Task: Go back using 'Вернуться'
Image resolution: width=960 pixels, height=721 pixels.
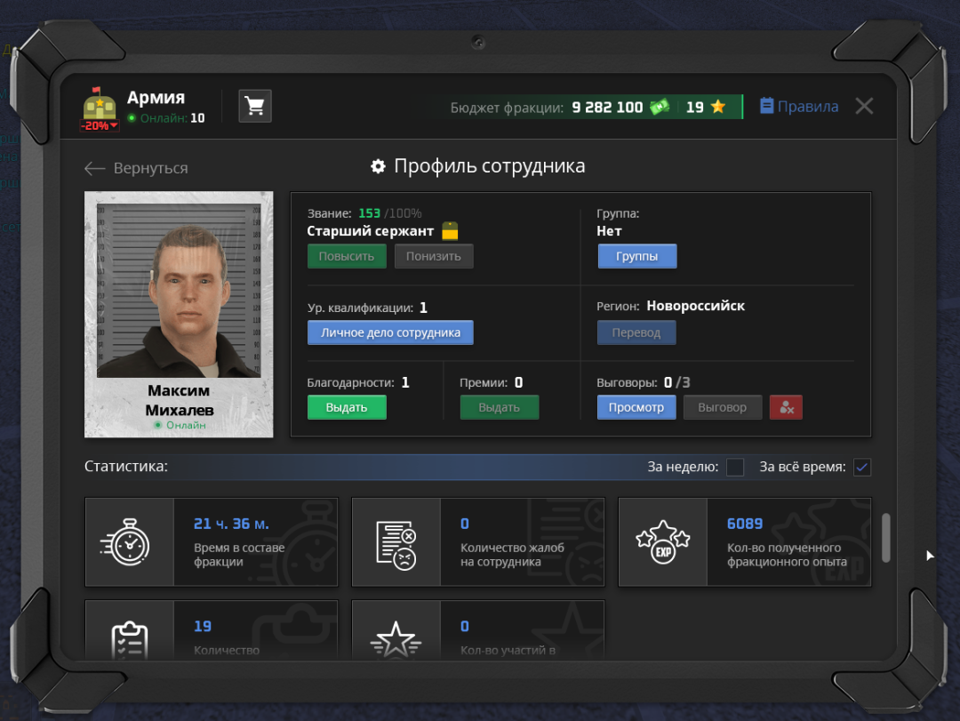Action: click(x=136, y=168)
